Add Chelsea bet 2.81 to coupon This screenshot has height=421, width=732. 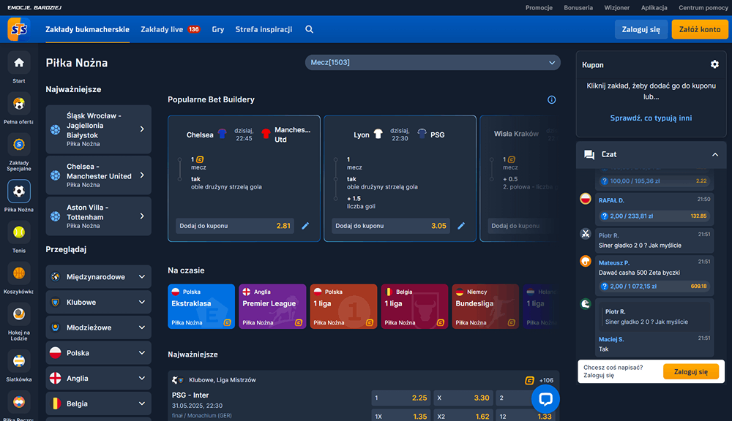pos(235,226)
